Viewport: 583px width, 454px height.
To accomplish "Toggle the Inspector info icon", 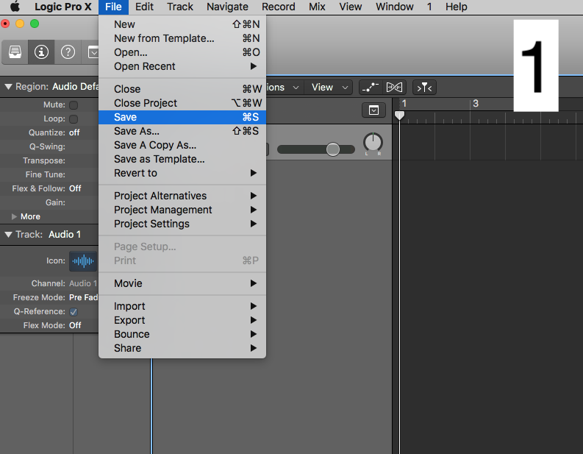I will pyautogui.click(x=41, y=52).
